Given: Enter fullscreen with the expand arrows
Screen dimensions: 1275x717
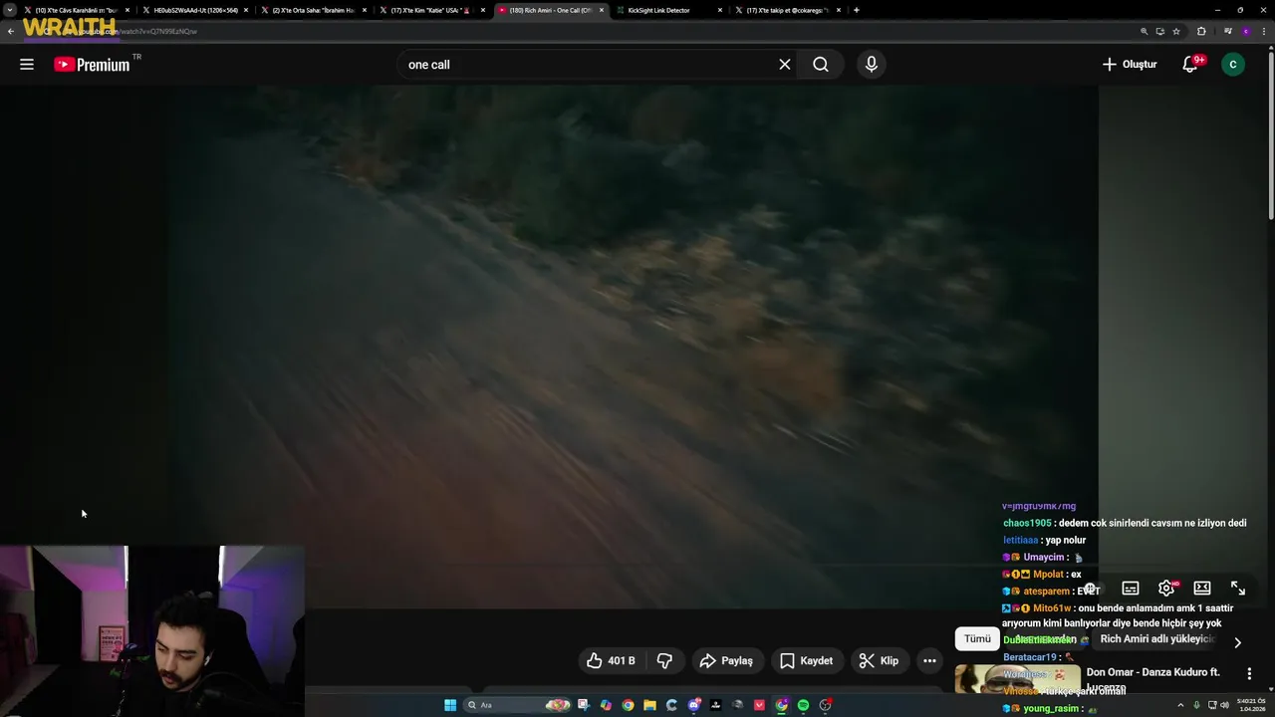Looking at the screenshot, I should 1238,589.
